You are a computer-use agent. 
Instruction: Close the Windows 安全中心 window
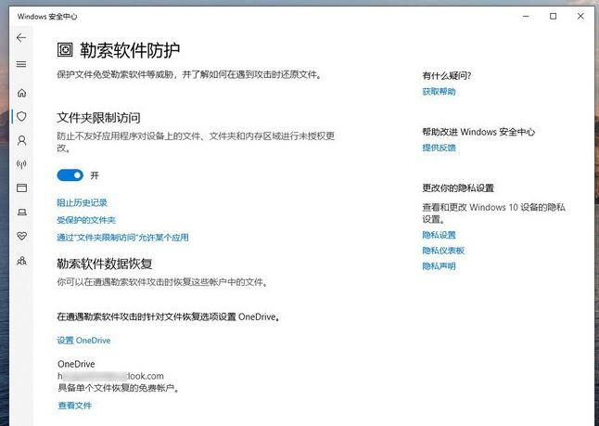pyautogui.click(x=580, y=16)
